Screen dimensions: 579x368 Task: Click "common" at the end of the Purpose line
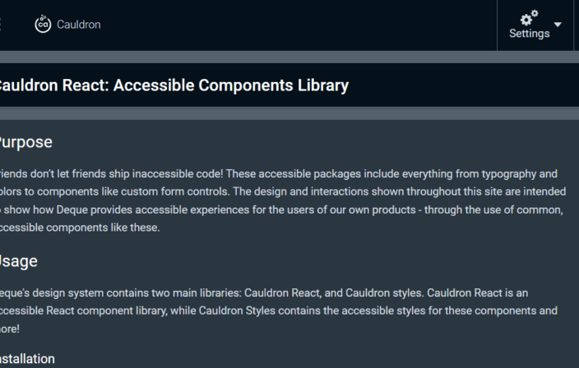click(x=543, y=209)
